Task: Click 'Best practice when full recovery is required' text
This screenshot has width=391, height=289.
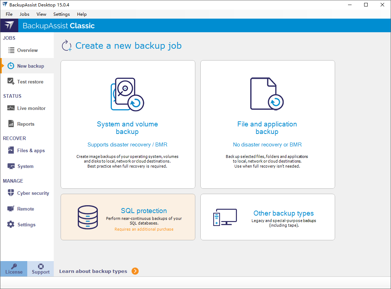Action: [x=127, y=166]
